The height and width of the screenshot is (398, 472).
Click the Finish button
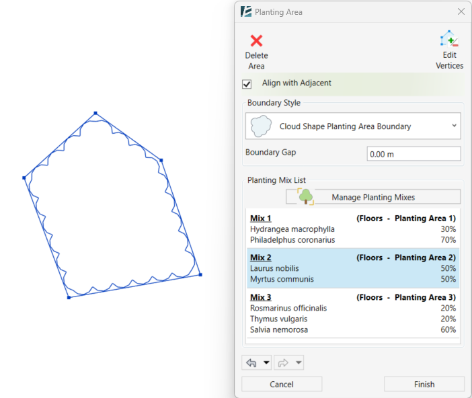424,384
